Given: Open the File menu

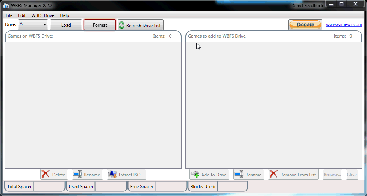Looking at the screenshot, I should (9, 15).
